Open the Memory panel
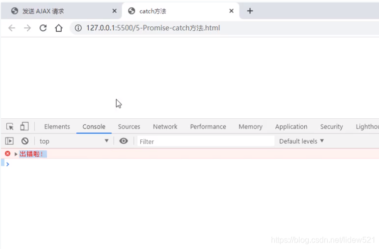The width and height of the screenshot is (379, 249). (251, 126)
